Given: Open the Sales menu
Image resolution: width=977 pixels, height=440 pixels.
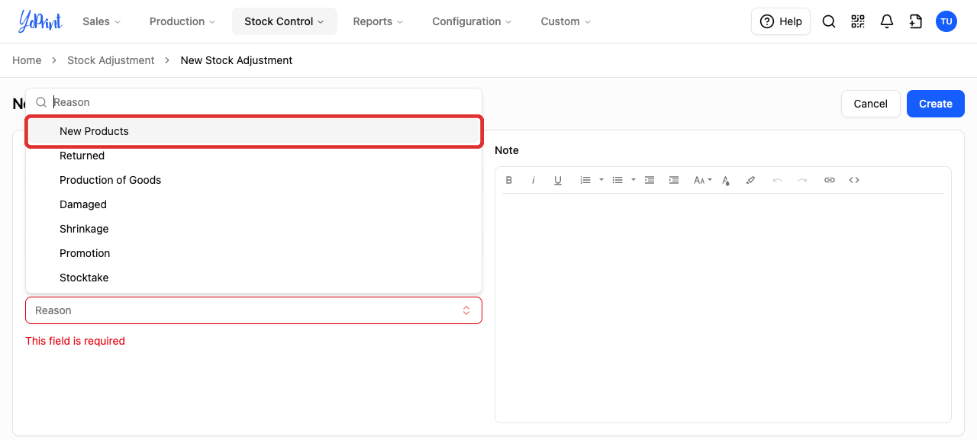Looking at the screenshot, I should click(102, 21).
